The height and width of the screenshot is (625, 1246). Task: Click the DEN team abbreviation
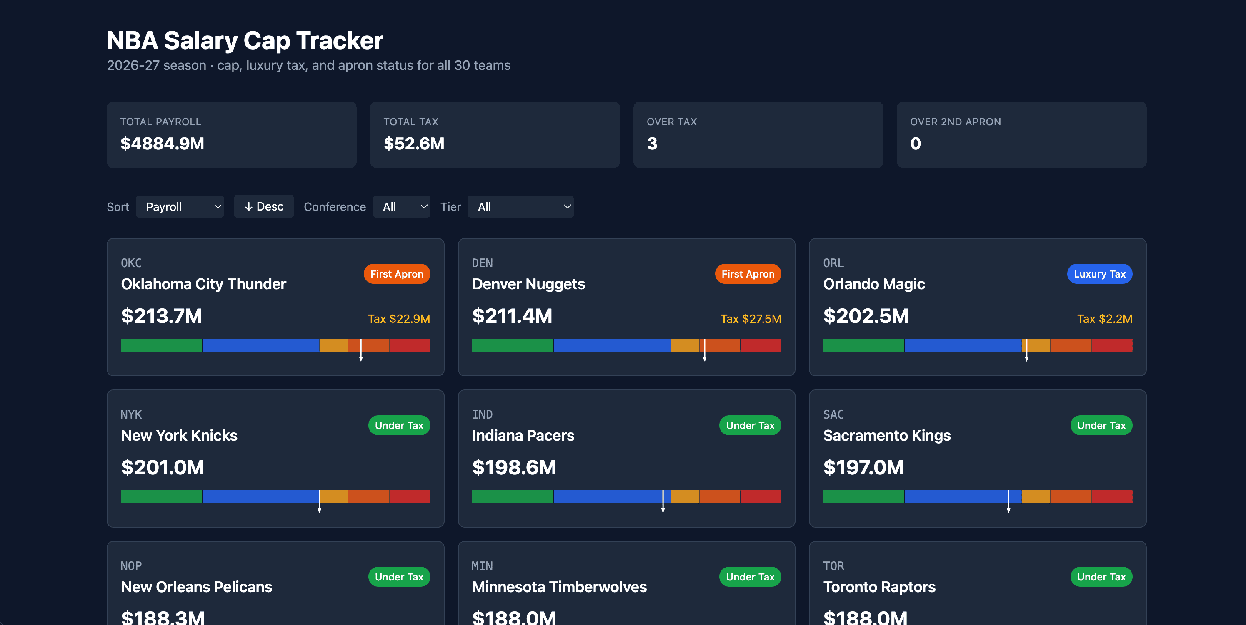pos(482,263)
